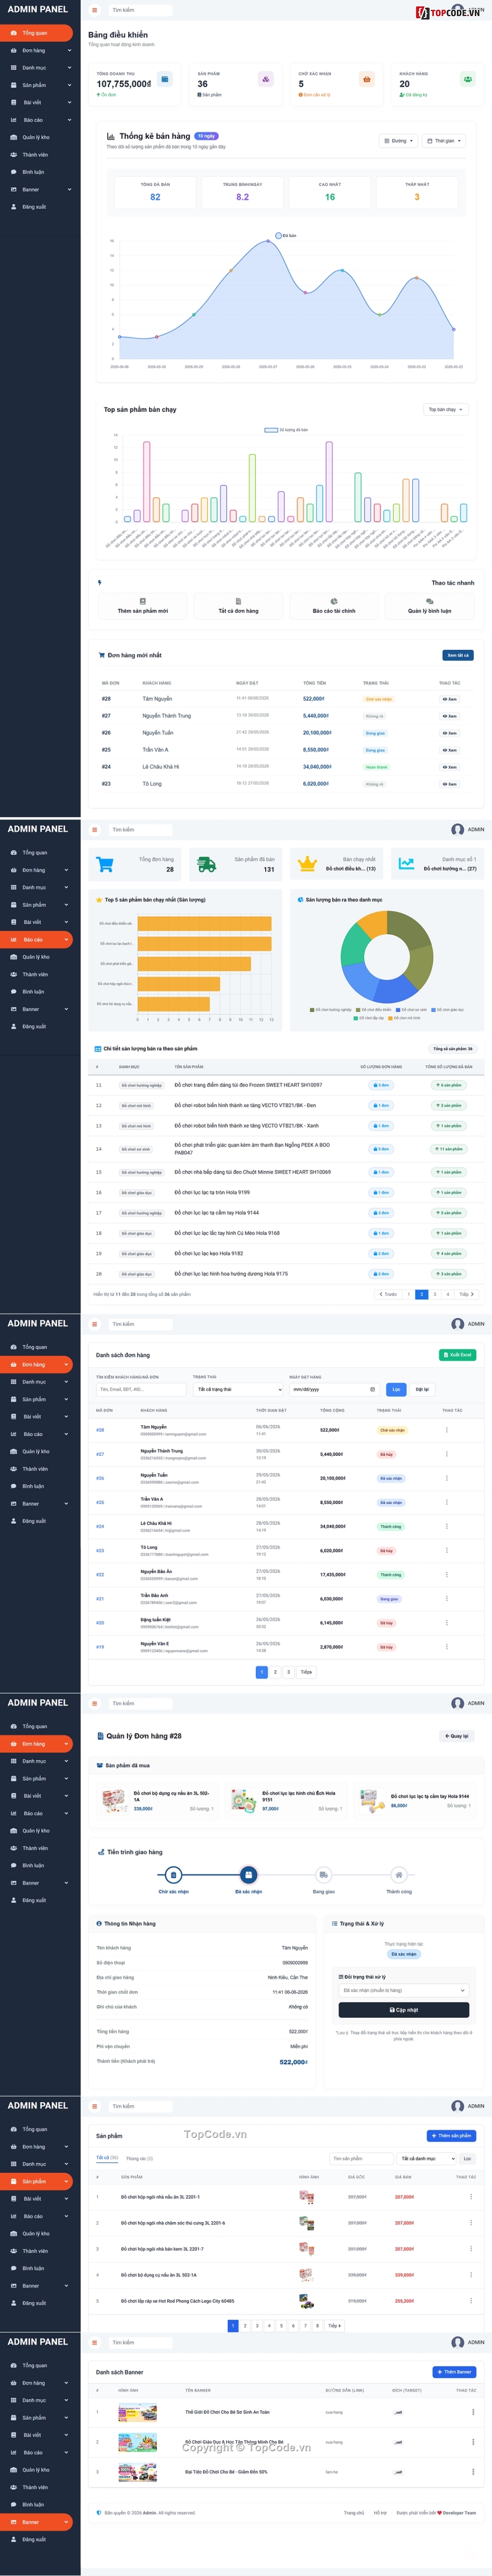The height and width of the screenshot is (2576, 492).
Task: Click the ADMIN avatar on the report page header
Action: pyautogui.click(x=457, y=829)
